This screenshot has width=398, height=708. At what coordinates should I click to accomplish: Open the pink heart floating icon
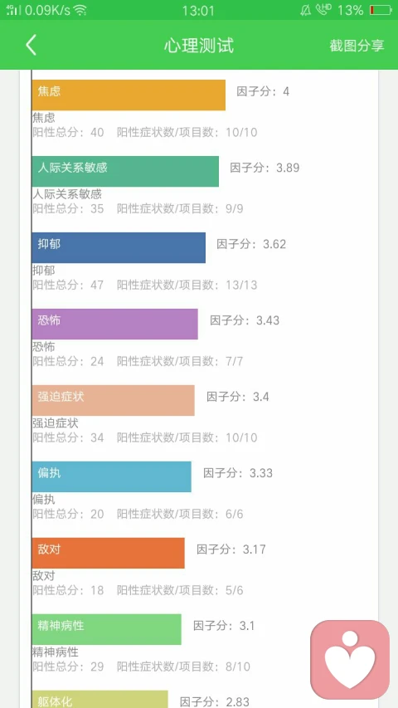350,660
